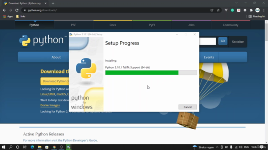This screenshot has height=150, width=268.
Task: Click the Python installer taskbar icon
Action: coord(69,147)
